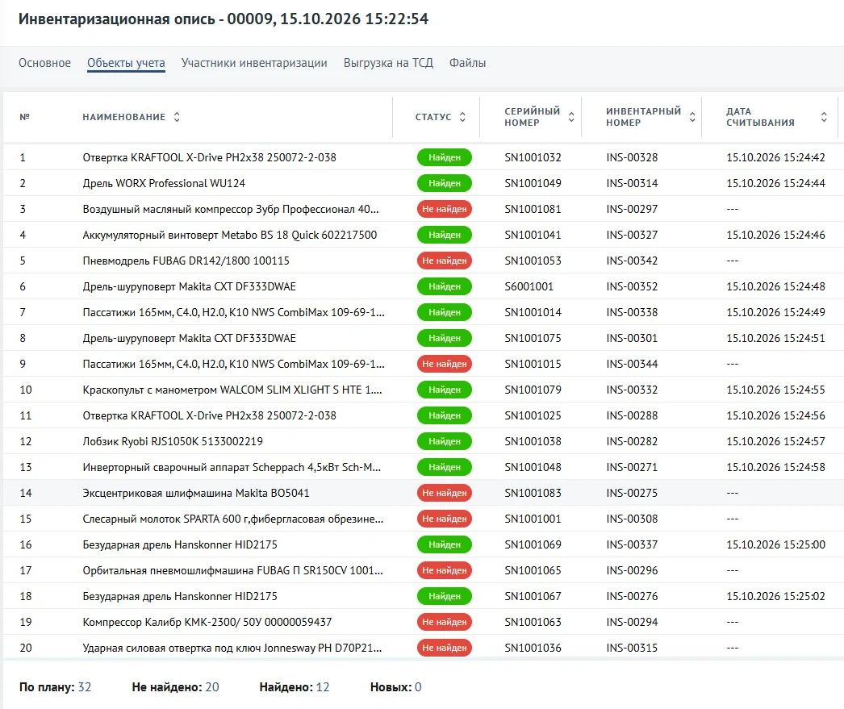This screenshot has height=709, width=844.
Task: Open Эксцентриковая шлифмашина Makita BO5041 row
Action: (423, 494)
